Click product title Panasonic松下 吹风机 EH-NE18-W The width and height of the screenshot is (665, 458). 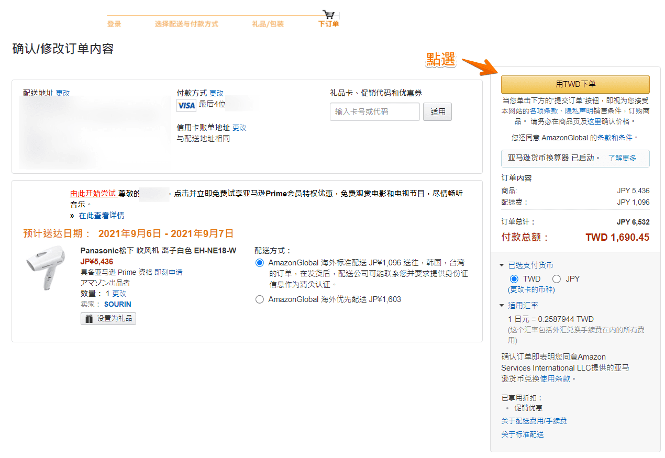[x=158, y=251]
